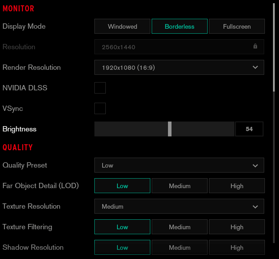Click the Quality Preset chevron arrow
This screenshot has height=259, width=279.
click(x=255, y=165)
